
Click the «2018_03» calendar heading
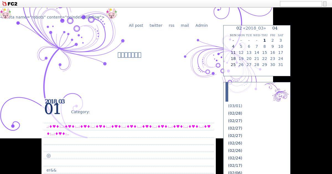click(254, 28)
